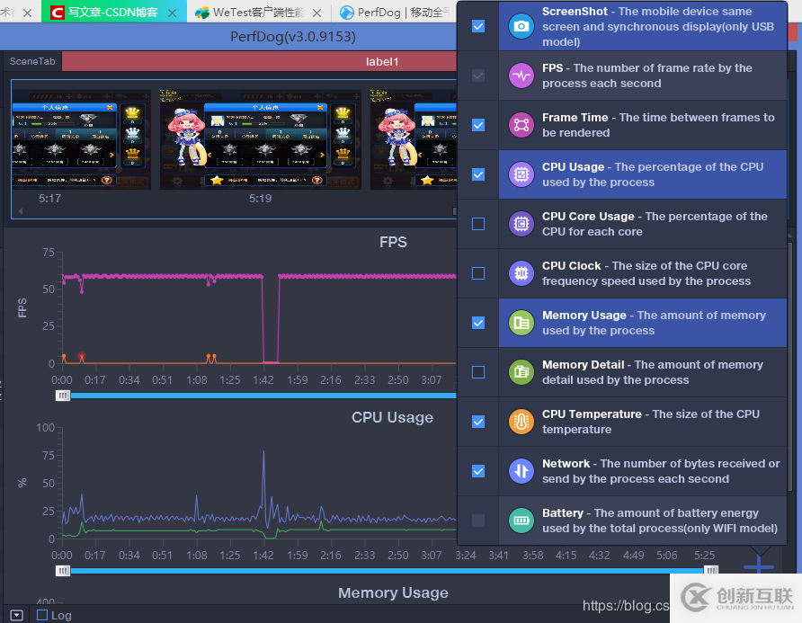Click the CPU spike peak near 1:42
Image resolution: width=802 pixels, height=623 pixels.
click(264, 452)
